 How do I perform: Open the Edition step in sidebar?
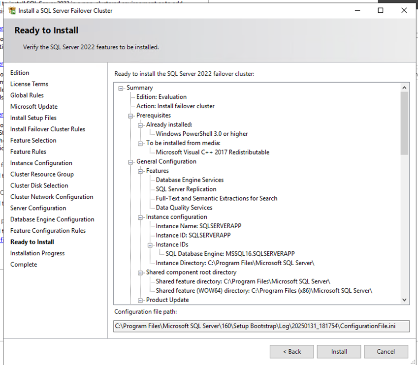(x=20, y=73)
